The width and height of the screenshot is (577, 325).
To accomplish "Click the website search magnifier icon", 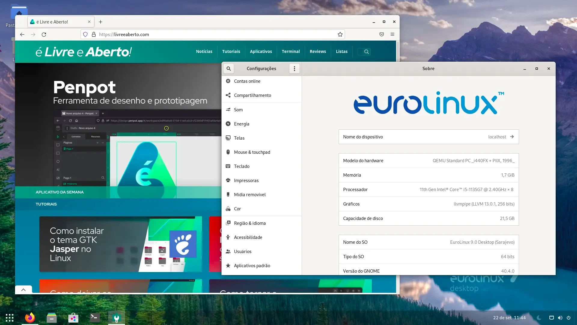I will click(x=366, y=52).
